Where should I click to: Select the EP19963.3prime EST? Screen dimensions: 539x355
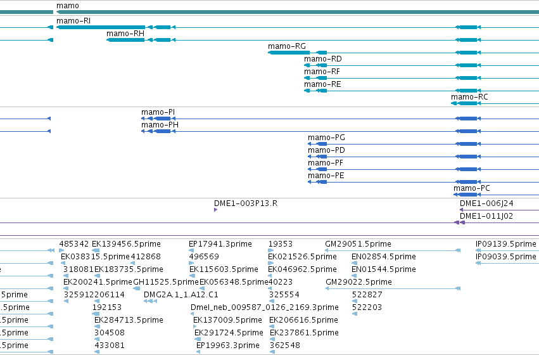click(x=228, y=345)
